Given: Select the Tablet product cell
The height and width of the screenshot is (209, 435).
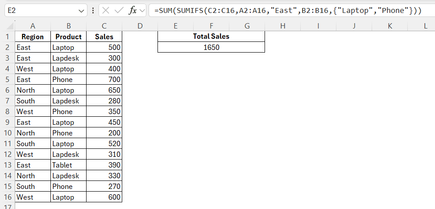Looking at the screenshot, I should click(68, 165).
